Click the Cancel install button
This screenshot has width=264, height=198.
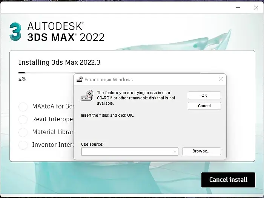point(228,180)
